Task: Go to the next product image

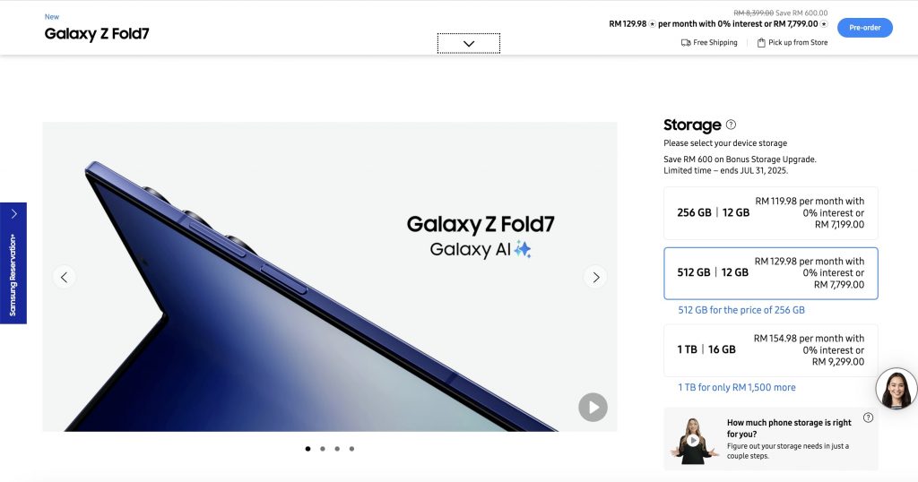Action: (595, 277)
